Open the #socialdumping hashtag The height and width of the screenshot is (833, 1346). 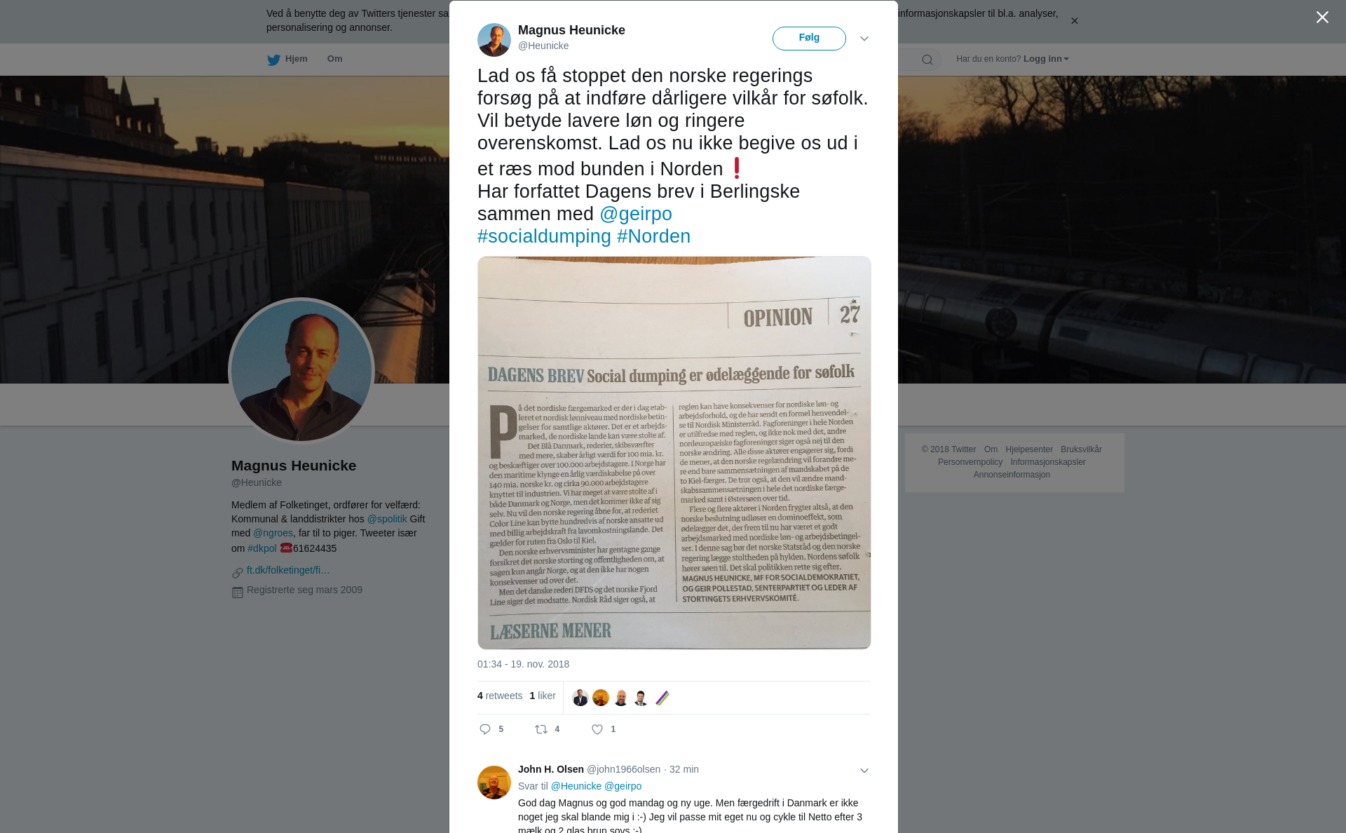[544, 236]
